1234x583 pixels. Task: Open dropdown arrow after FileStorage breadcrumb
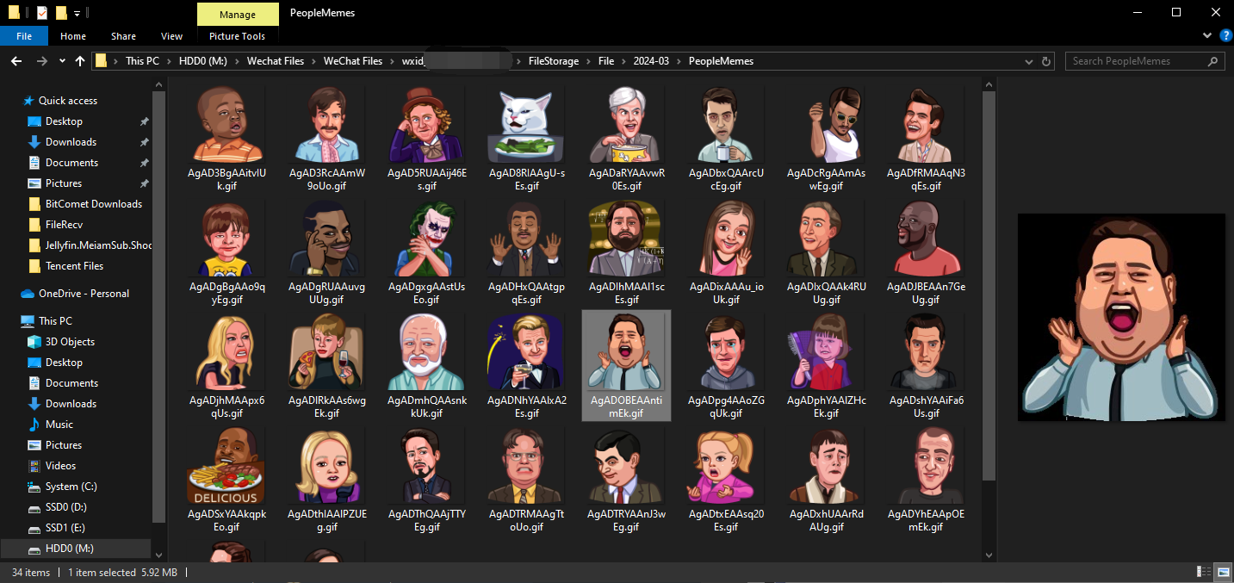click(589, 61)
